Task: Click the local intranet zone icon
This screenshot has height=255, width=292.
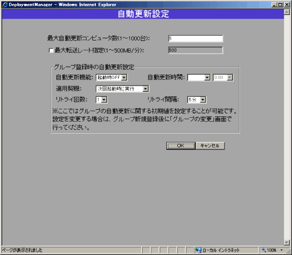Action: pos(198,250)
